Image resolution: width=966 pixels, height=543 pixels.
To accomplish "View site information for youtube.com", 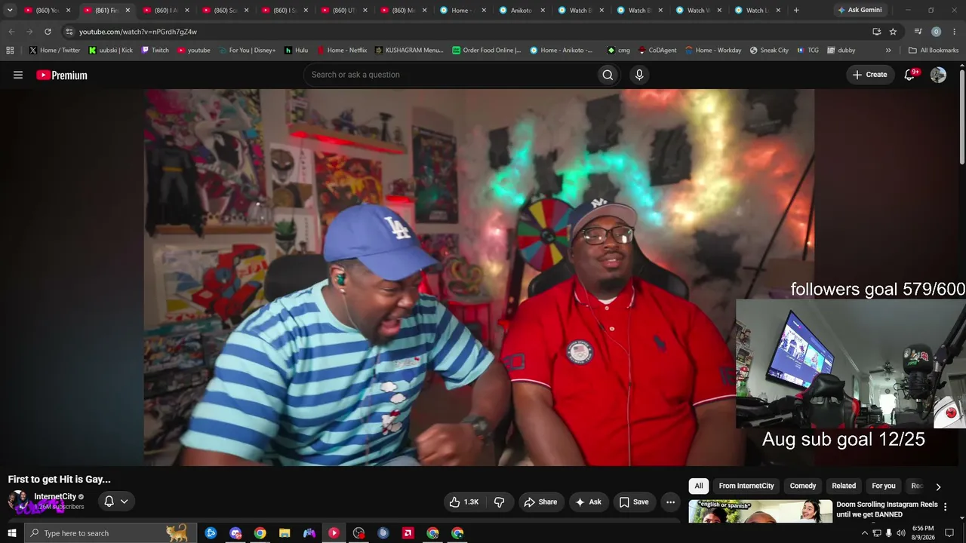I will [69, 32].
